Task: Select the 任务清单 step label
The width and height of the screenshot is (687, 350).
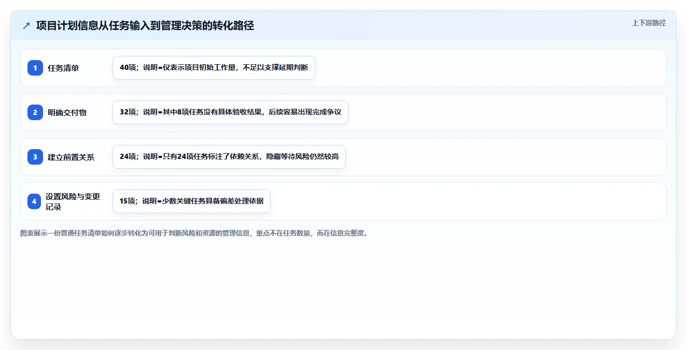Action: pyautogui.click(x=63, y=68)
